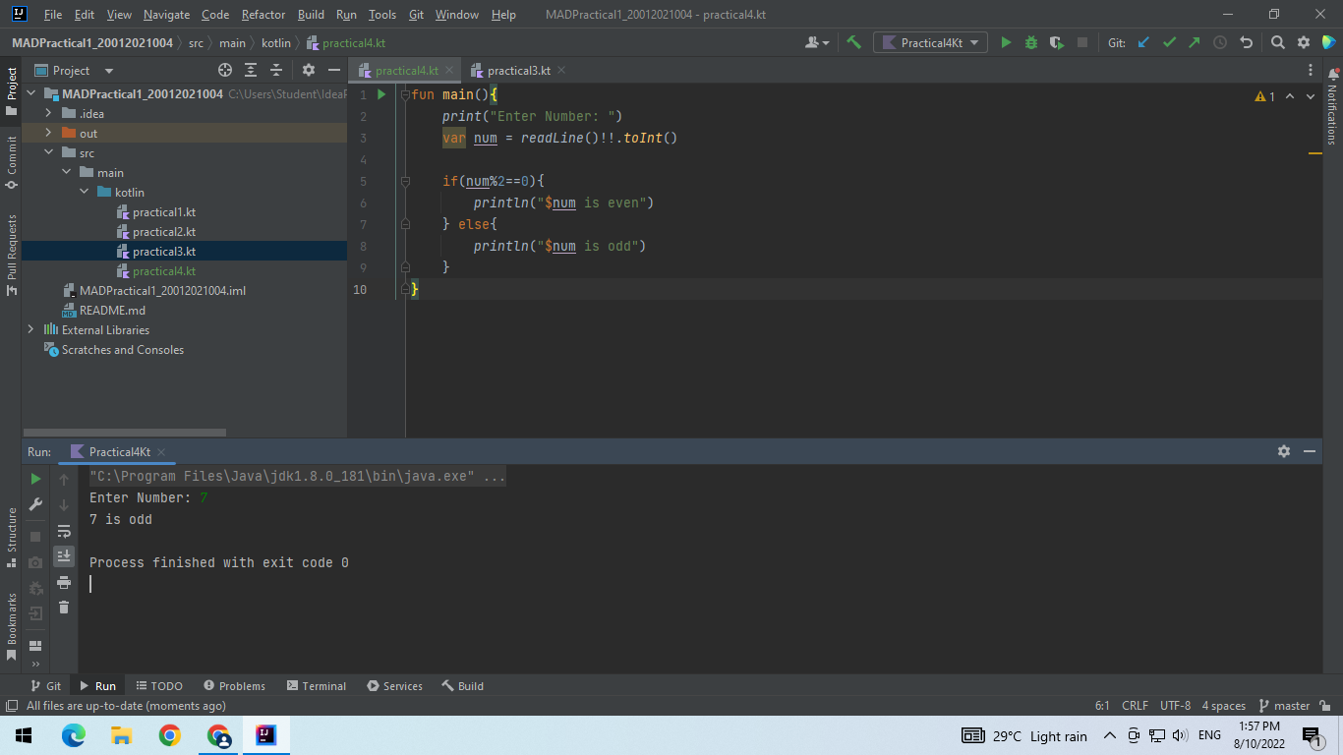Push commits with the green arrow icon
This screenshot has height=755, width=1343.
1193,42
